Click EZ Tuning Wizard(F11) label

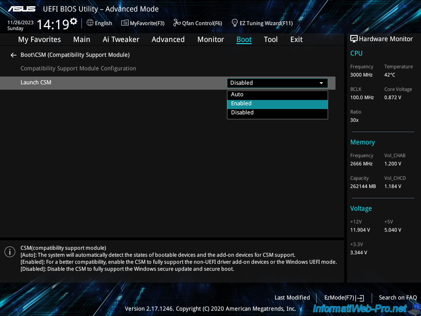click(266, 23)
